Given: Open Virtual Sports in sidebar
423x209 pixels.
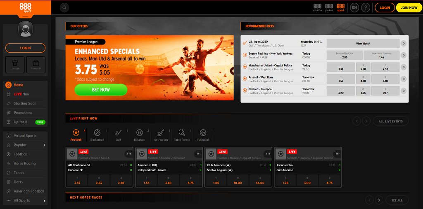Looking at the screenshot, I should pos(26,136).
